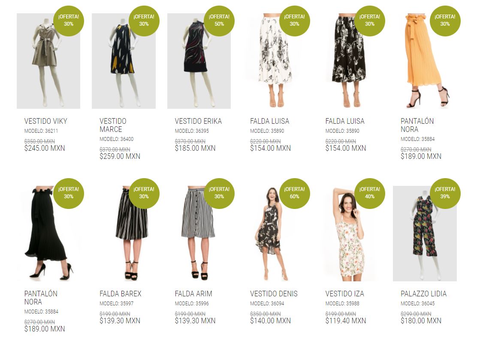The height and width of the screenshot is (340, 486).
Task: Open the Palazzo Lidia product name
Action: point(423,294)
